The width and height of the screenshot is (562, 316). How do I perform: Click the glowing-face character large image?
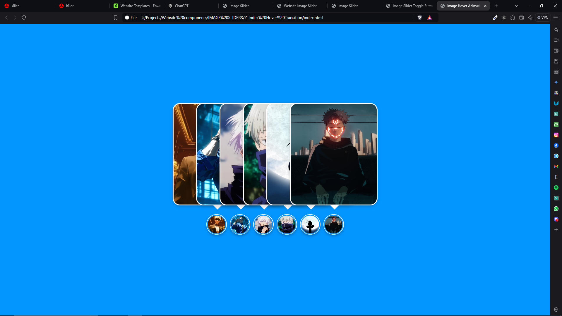pyautogui.click(x=334, y=154)
